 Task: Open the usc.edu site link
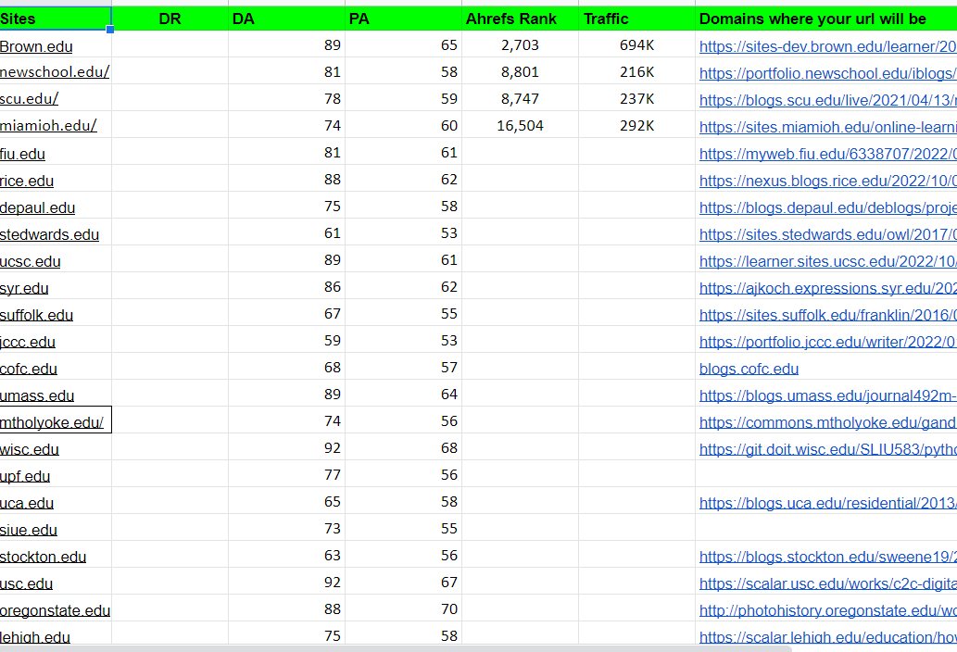(x=26, y=583)
